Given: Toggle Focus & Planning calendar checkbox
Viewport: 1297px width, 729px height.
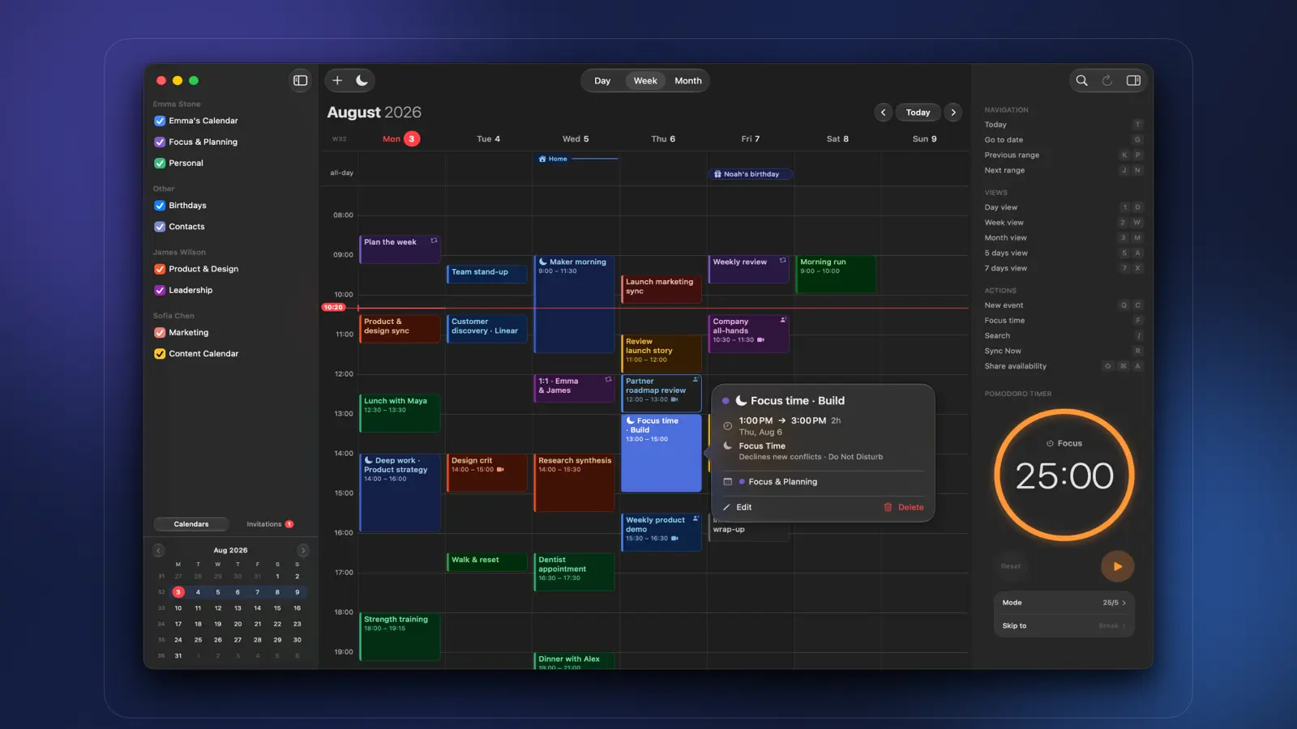Looking at the screenshot, I should 160,142.
